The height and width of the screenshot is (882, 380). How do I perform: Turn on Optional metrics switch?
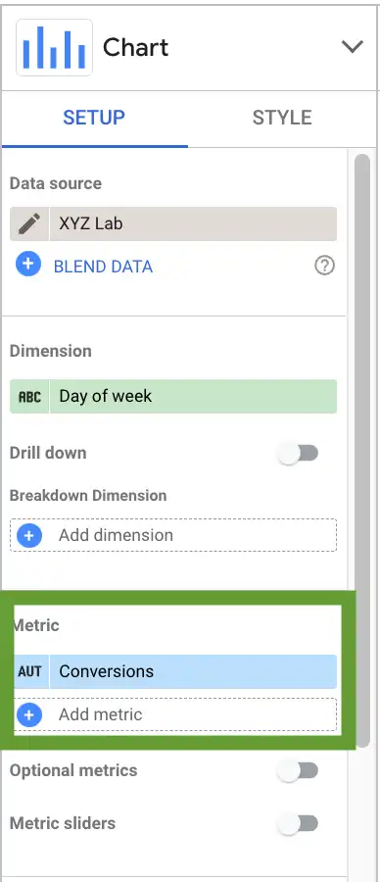299,770
